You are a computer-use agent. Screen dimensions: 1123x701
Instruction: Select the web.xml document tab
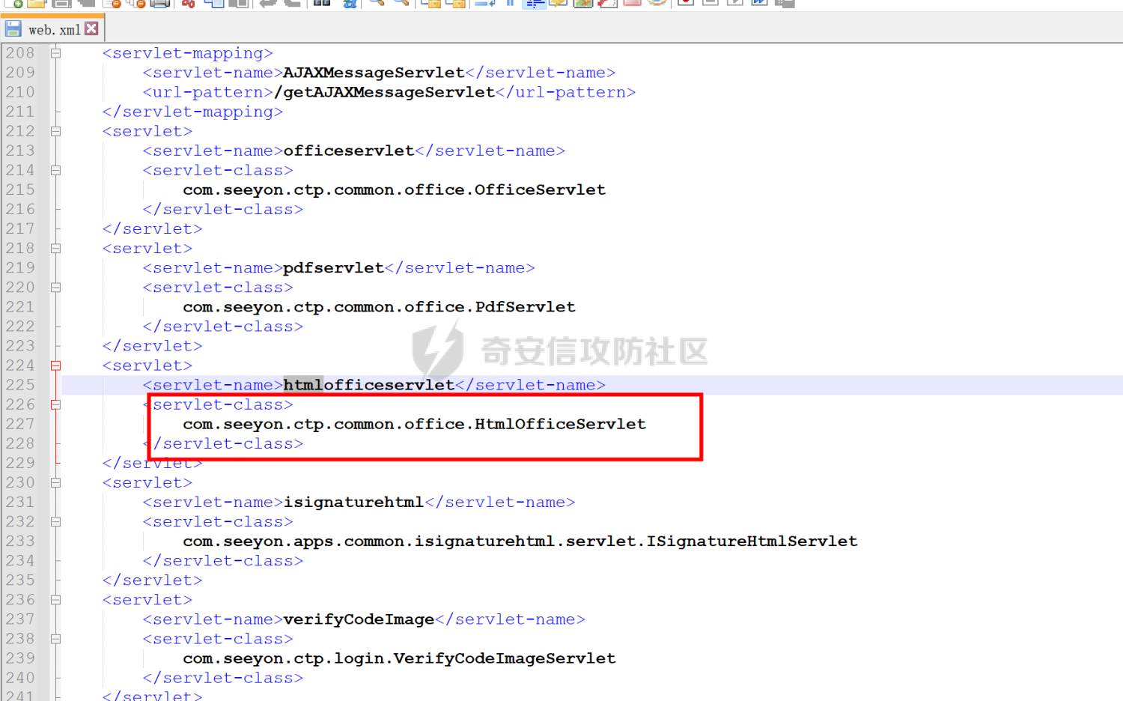tap(52, 30)
